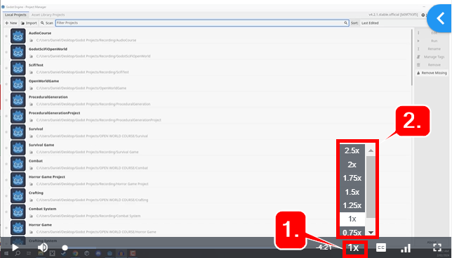Choose 1.5x playback speed
Screen dimensions: 452x258
click(352, 192)
